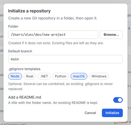
Task: Focus the Default branch field
Action: click(65, 59)
